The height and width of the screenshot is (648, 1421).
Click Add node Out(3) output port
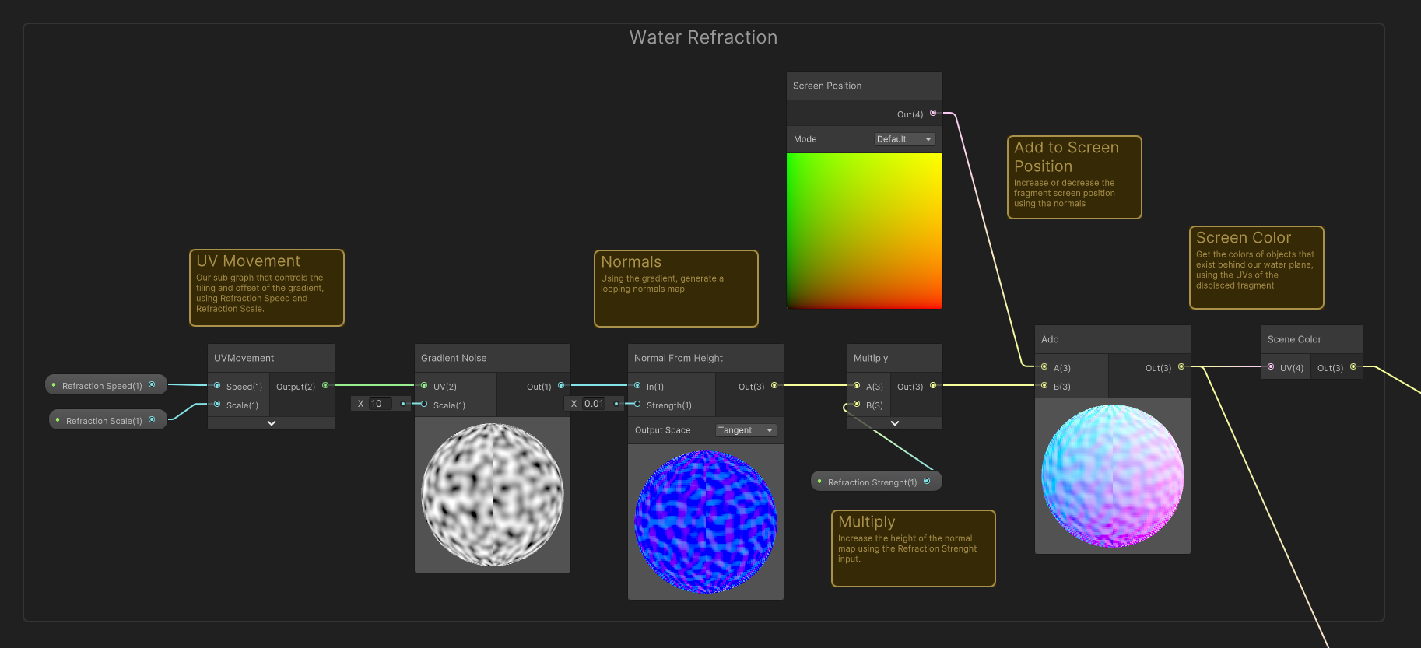point(1181,367)
